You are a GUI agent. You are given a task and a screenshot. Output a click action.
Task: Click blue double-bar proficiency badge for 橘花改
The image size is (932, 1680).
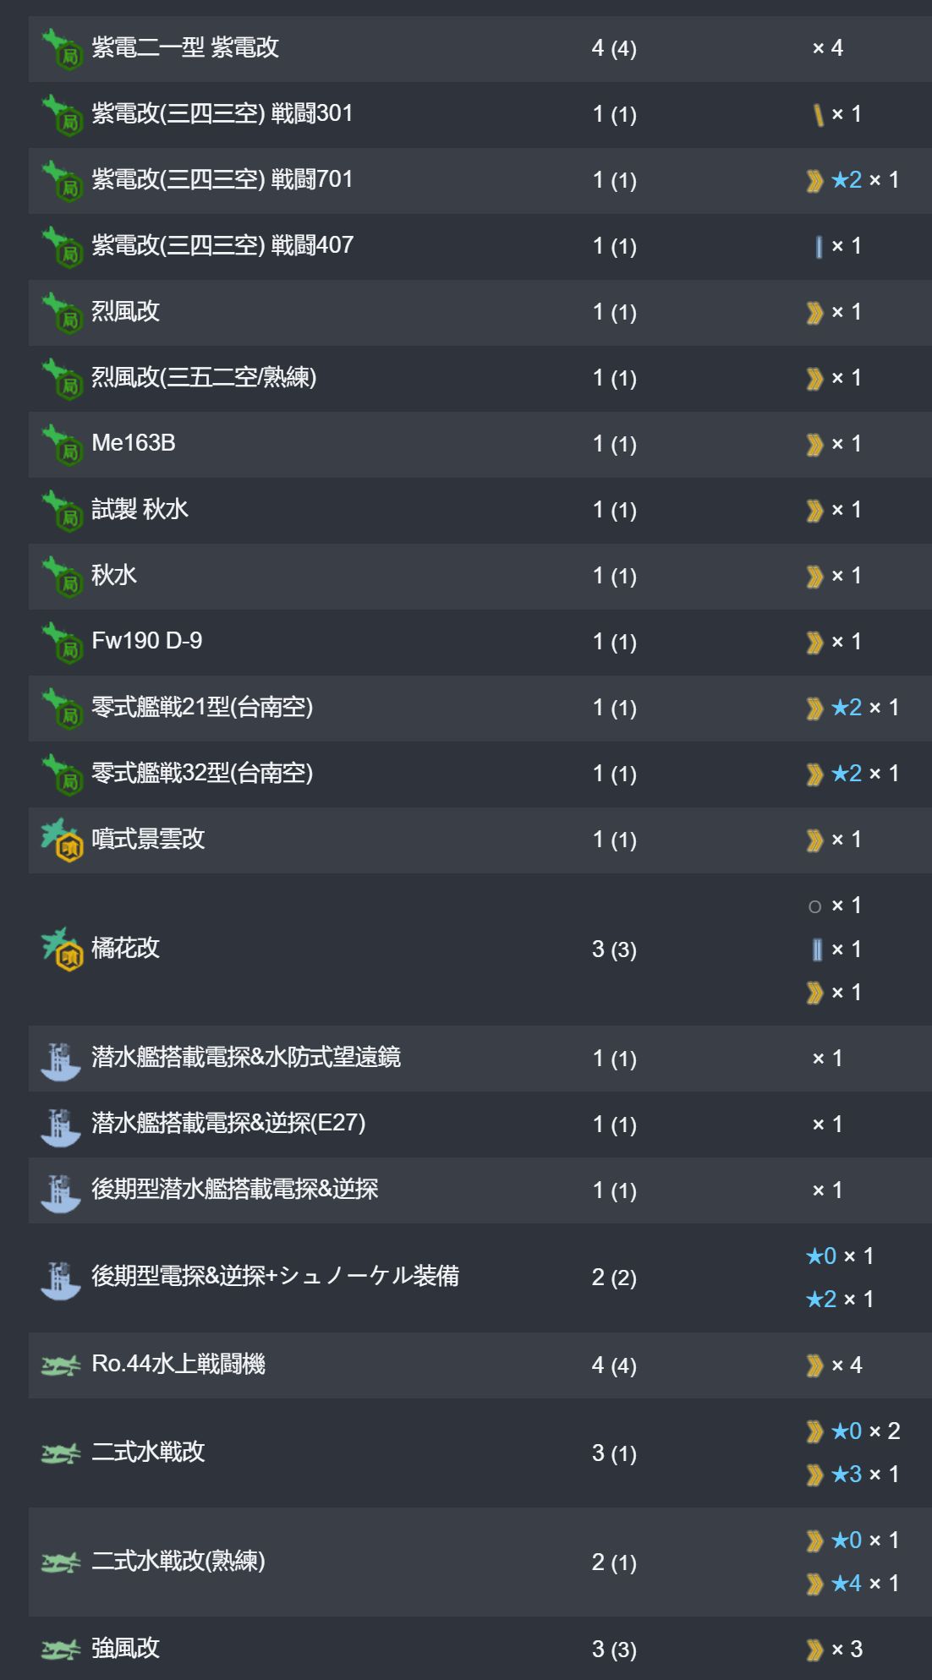pos(817,949)
